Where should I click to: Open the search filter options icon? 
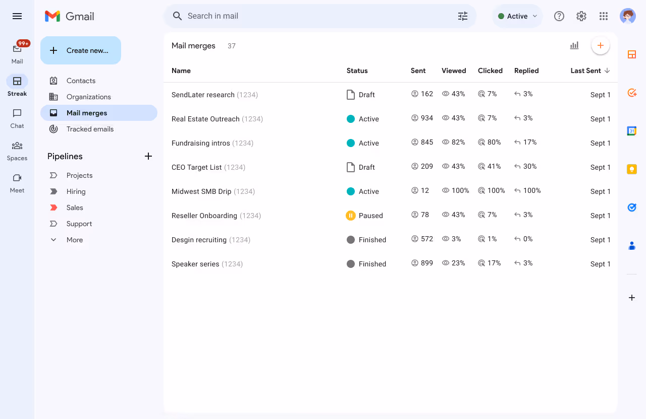(463, 16)
